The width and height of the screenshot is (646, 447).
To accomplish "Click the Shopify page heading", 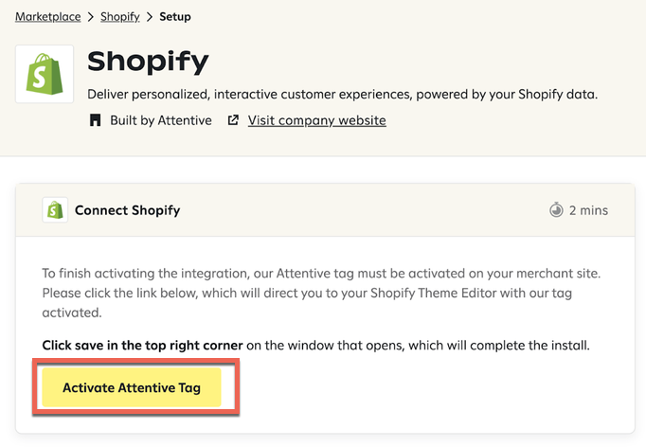I will coord(148,62).
